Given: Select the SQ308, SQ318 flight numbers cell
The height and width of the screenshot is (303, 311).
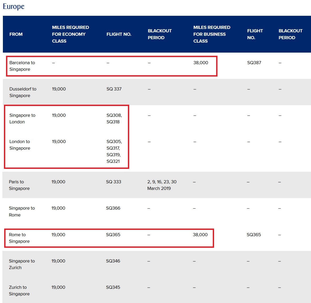Looking at the screenshot, I should (x=114, y=119).
